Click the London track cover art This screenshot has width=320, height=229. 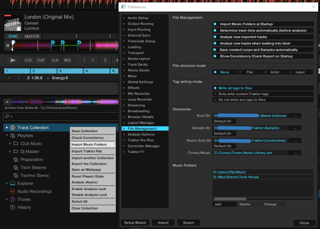coord(13,23)
